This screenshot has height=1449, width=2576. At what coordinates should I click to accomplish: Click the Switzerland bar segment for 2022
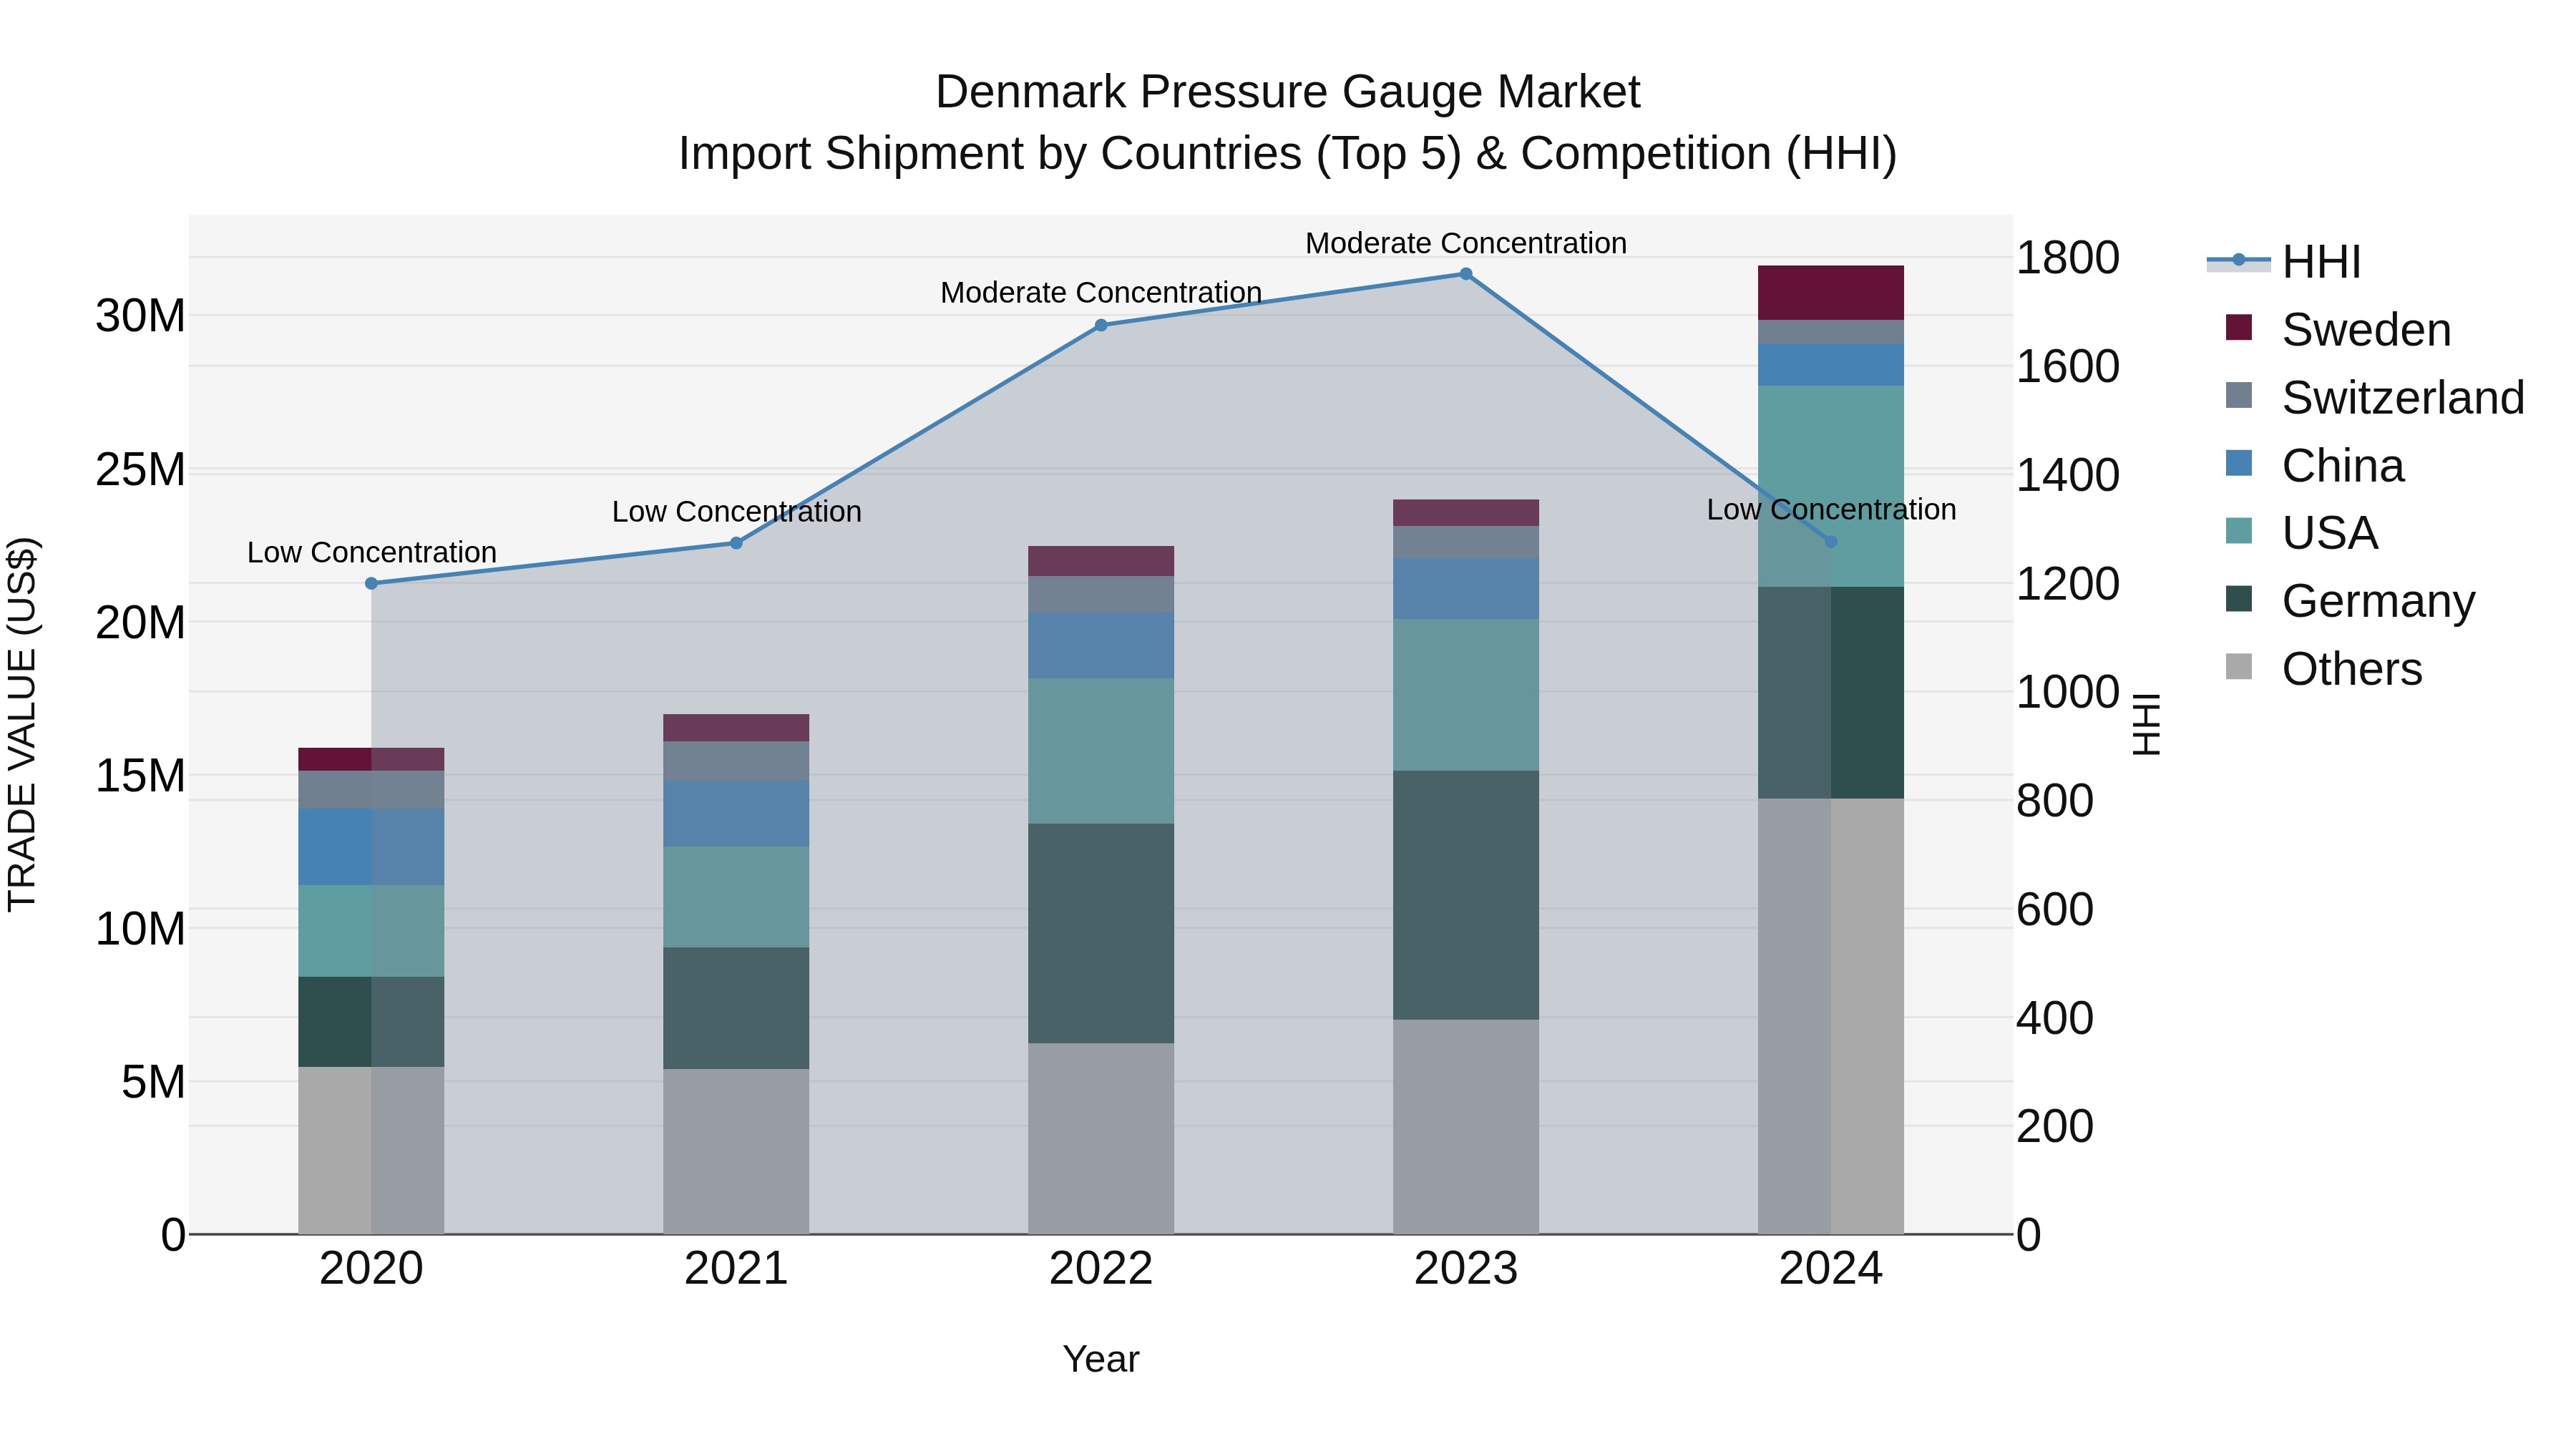point(1101,594)
